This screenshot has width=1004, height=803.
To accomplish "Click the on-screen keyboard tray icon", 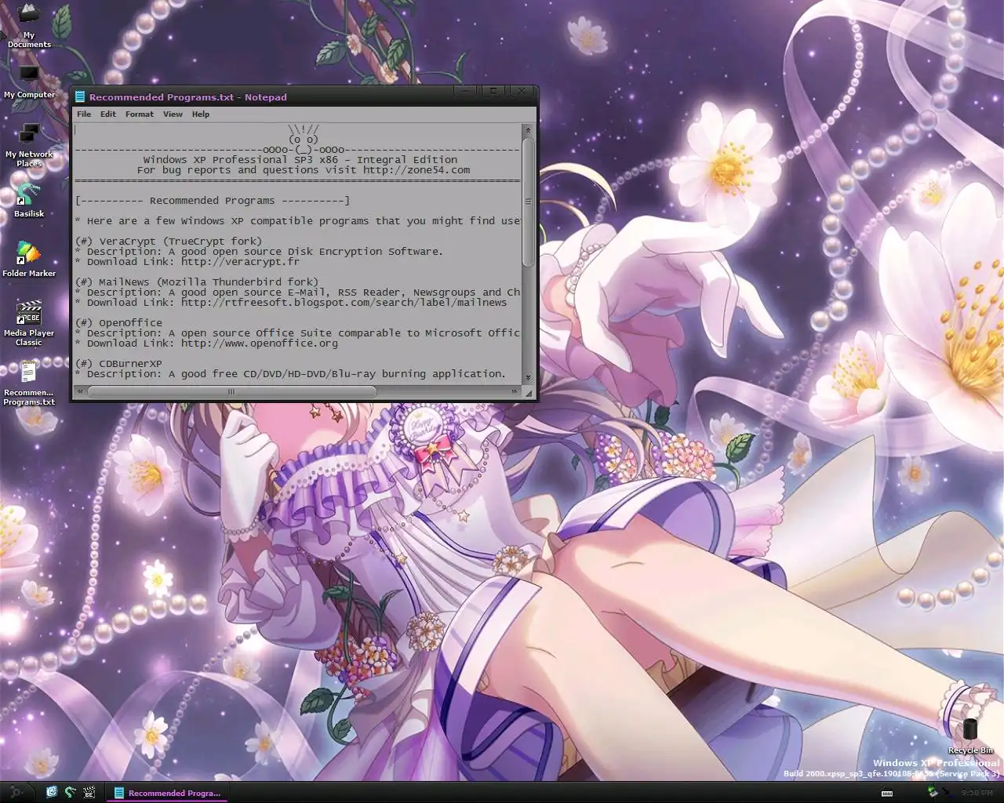I will tap(887, 793).
